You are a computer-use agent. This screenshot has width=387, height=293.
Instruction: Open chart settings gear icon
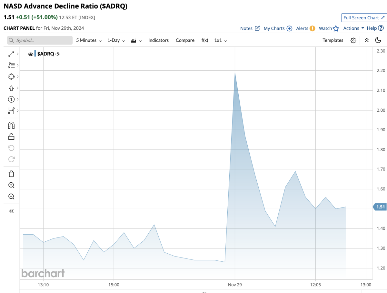coord(353,40)
